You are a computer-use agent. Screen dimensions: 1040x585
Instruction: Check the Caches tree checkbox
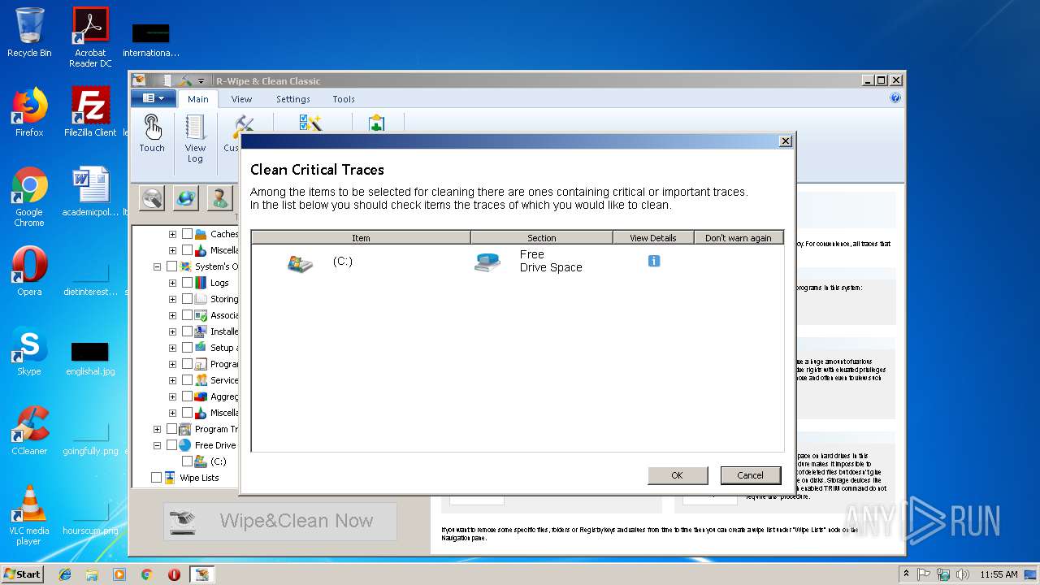[187, 234]
